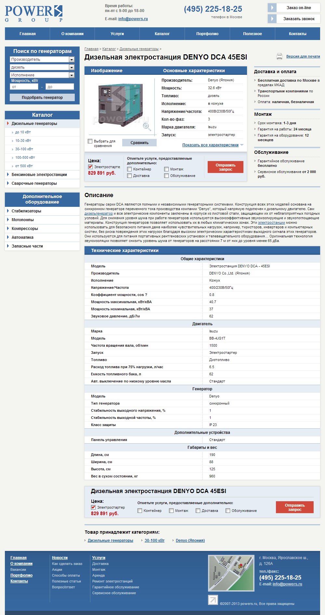The image size is (325, 615).
Task: Click дизельгенератор link in description
Action: pyautogui.click(x=98, y=214)
